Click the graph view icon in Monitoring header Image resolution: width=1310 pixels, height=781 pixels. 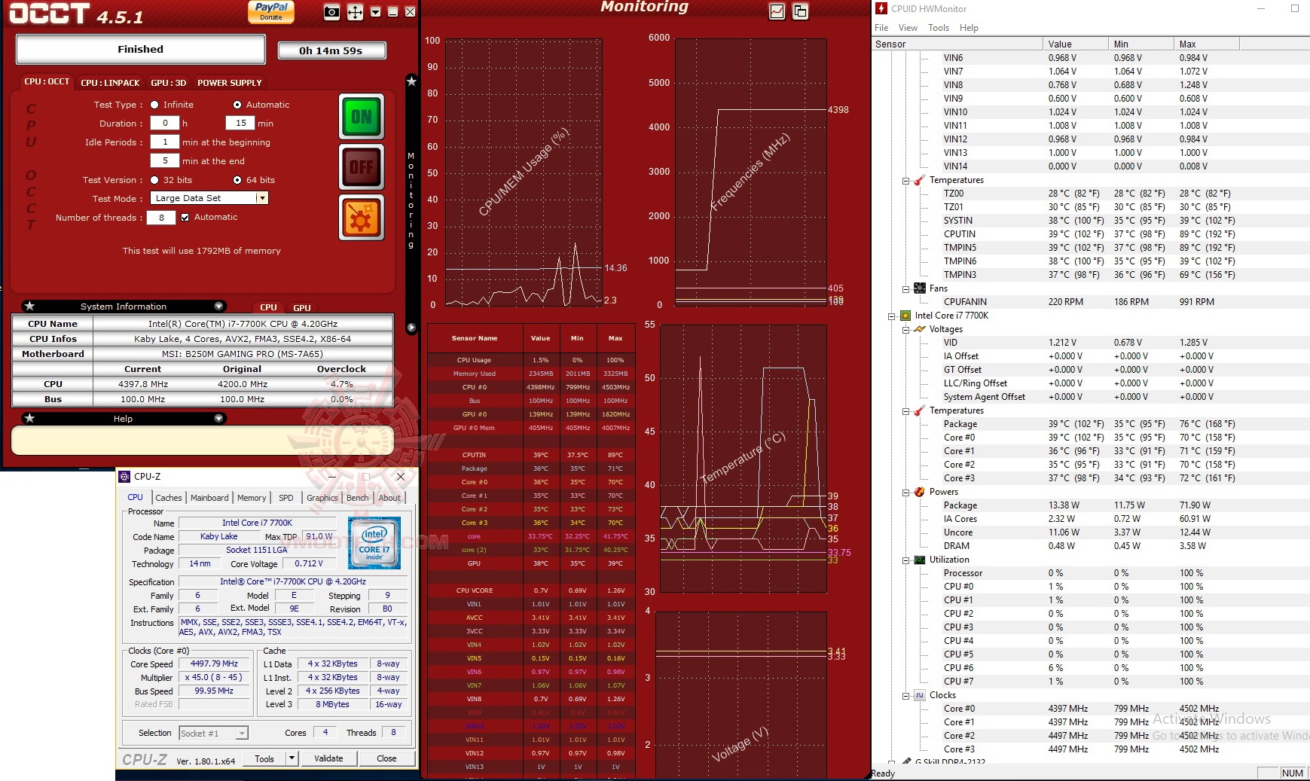777,11
